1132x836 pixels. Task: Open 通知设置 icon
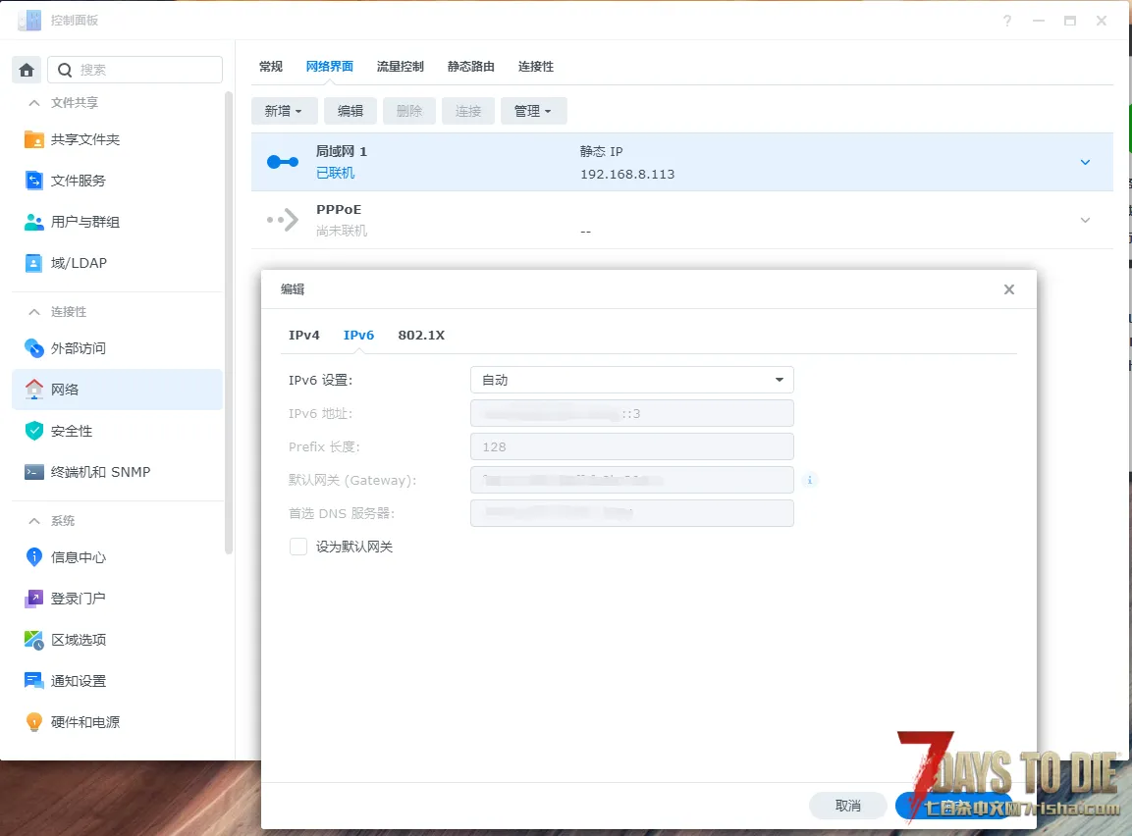[34, 681]
